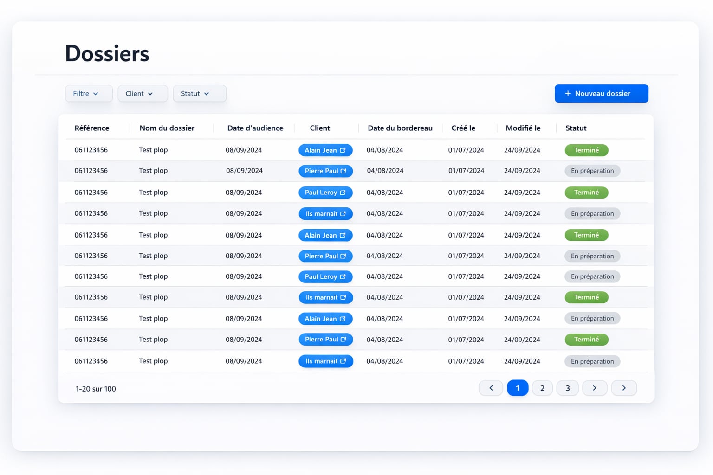Screen dimensions: 713x475
Task: Click the plus icon on Nouveau dossier button
Action: 567,93
